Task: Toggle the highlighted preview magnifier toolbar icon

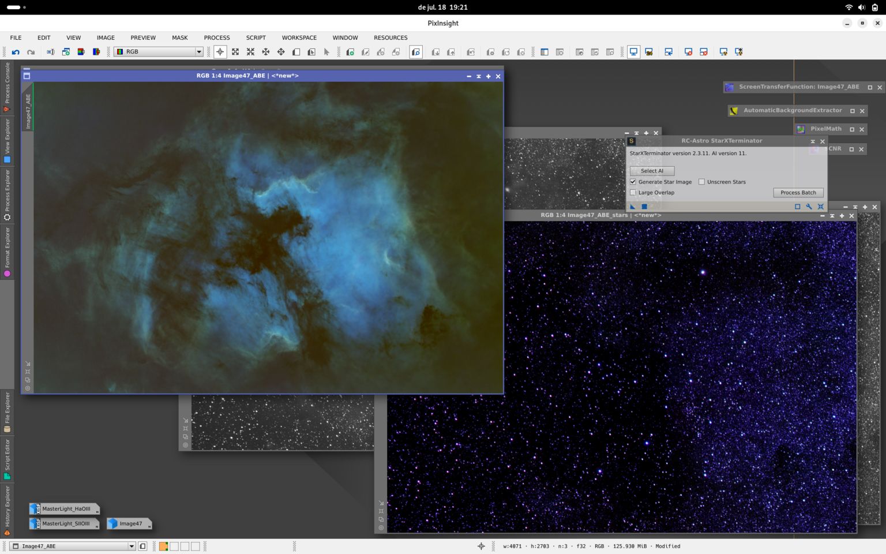Action: click(416, 52)
